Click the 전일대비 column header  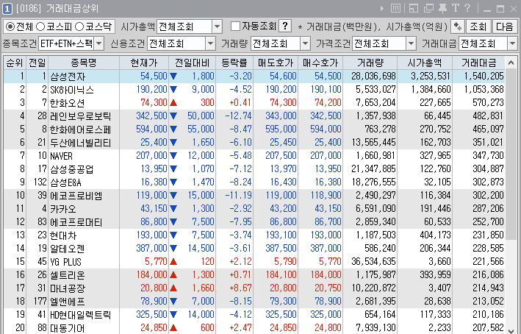coord(192,63)
